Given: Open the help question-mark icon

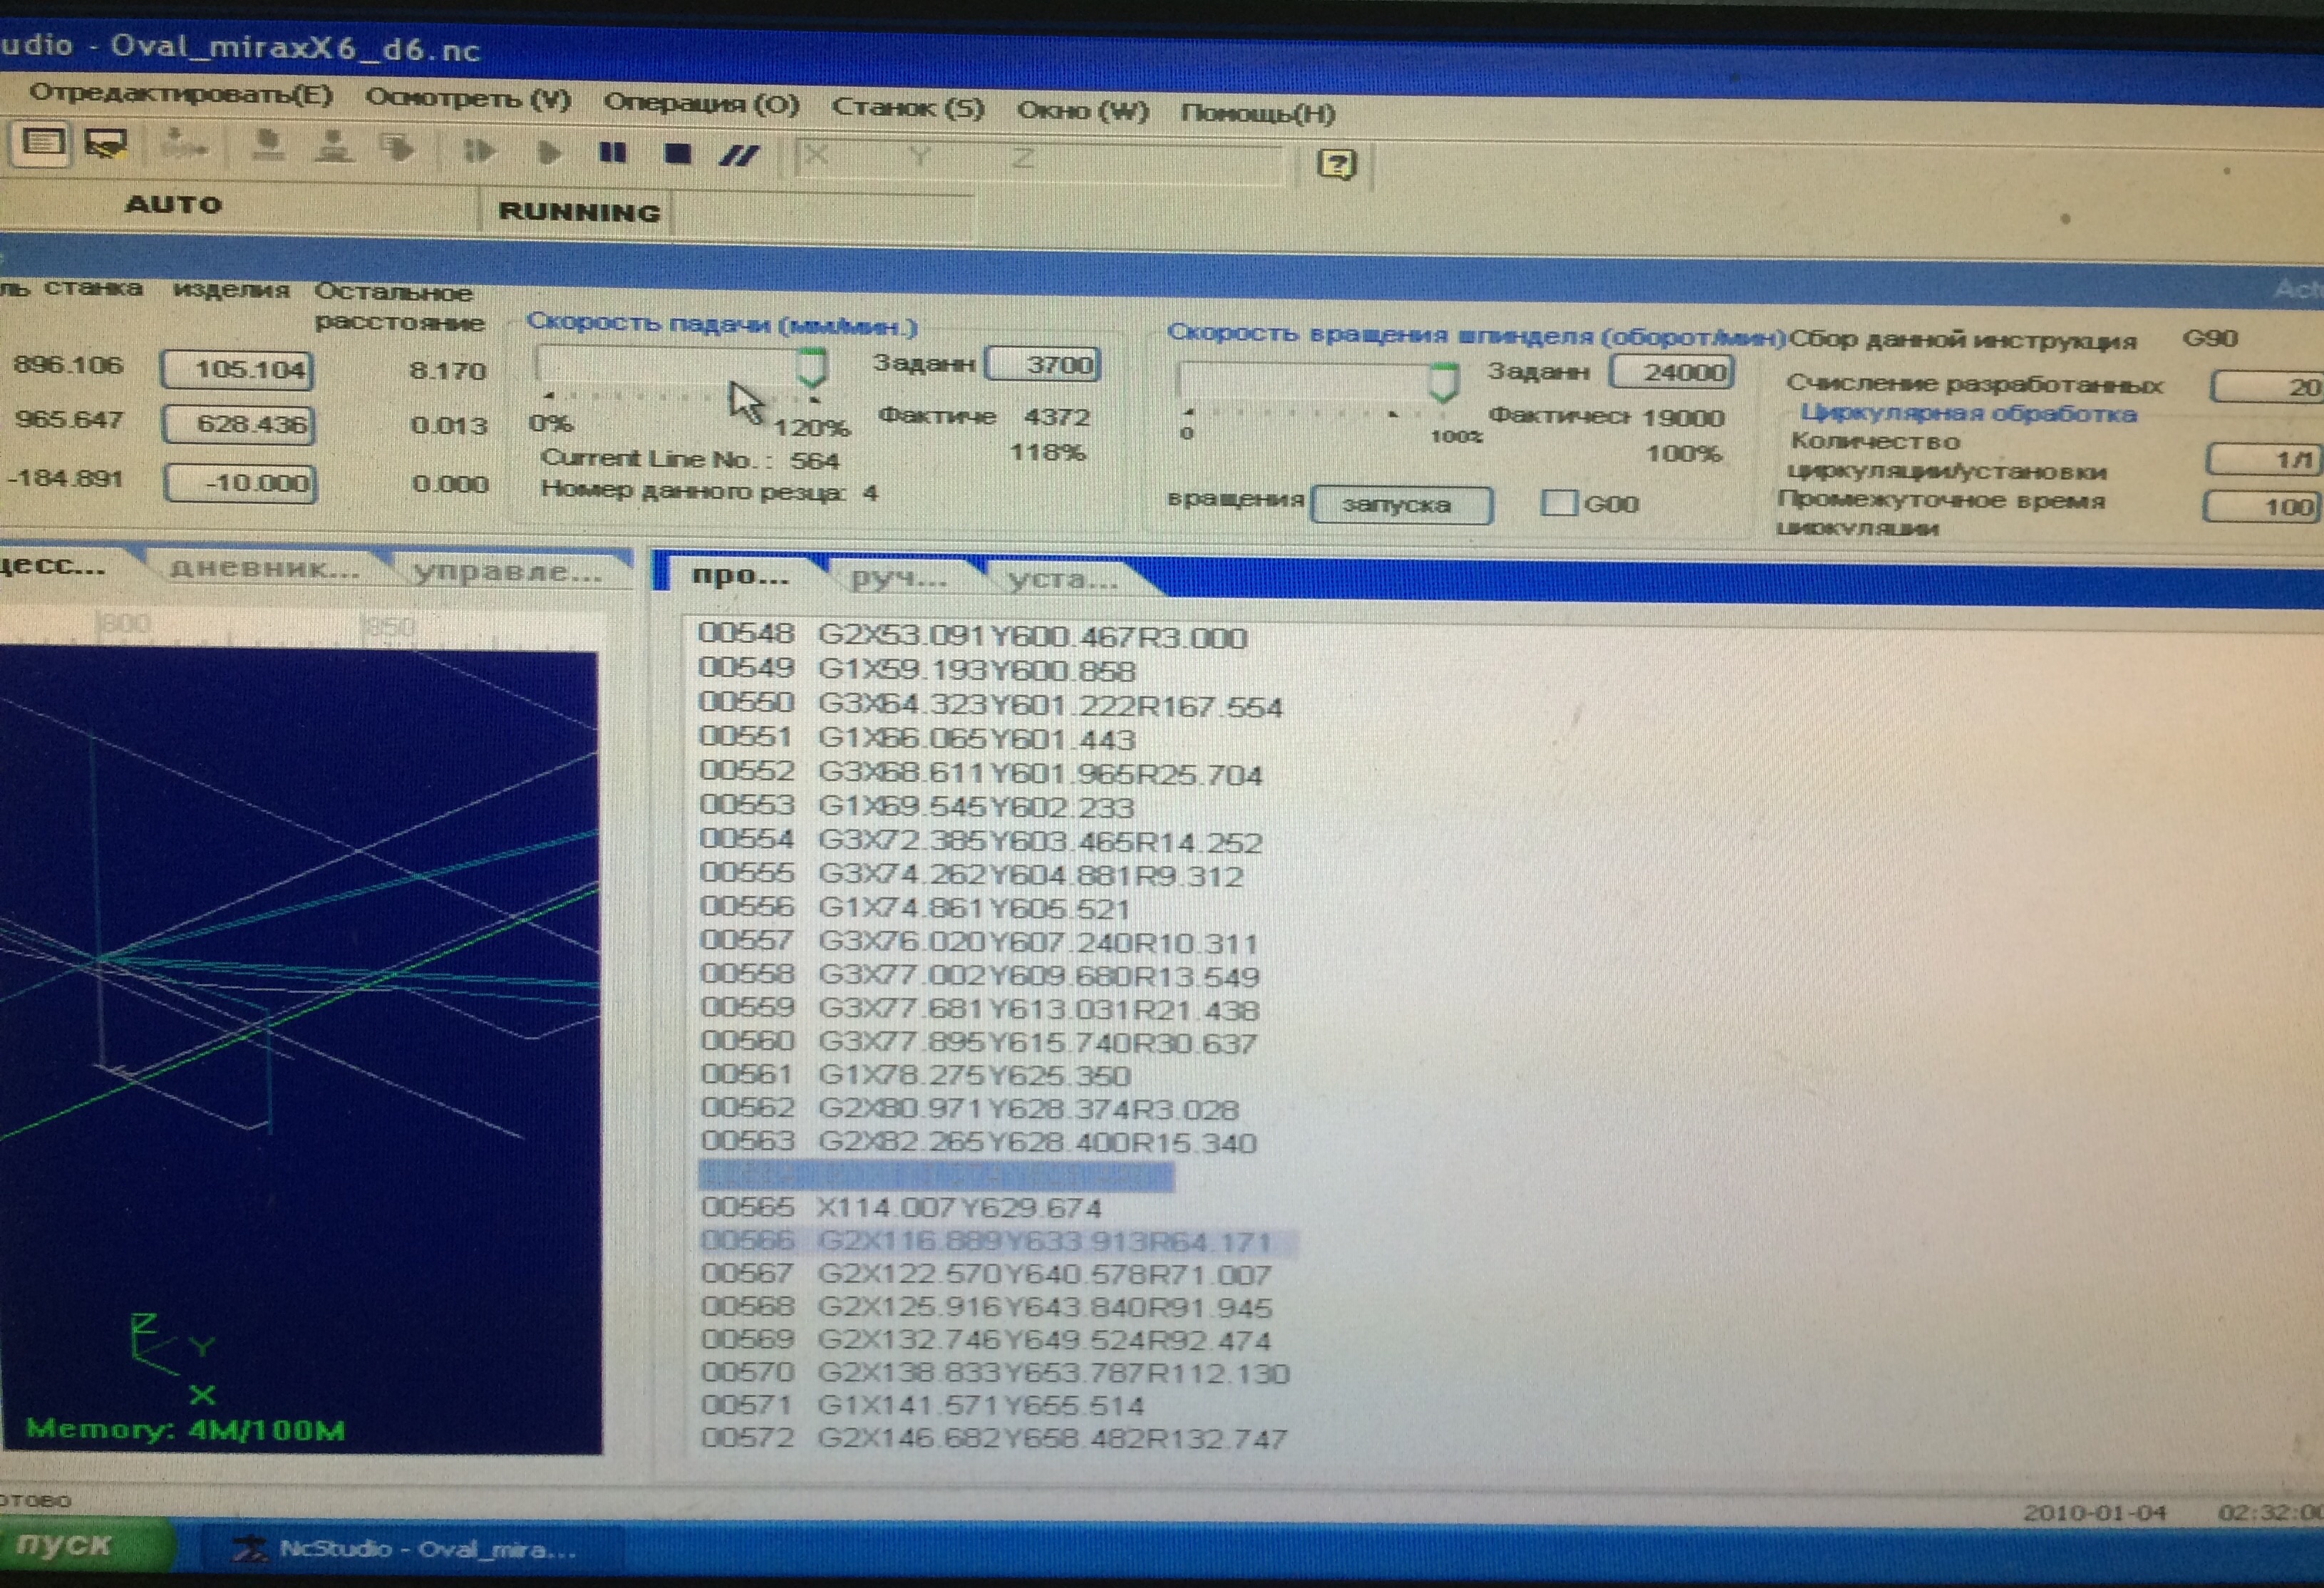Looking at the screenshot, I should pos(1337,164).
